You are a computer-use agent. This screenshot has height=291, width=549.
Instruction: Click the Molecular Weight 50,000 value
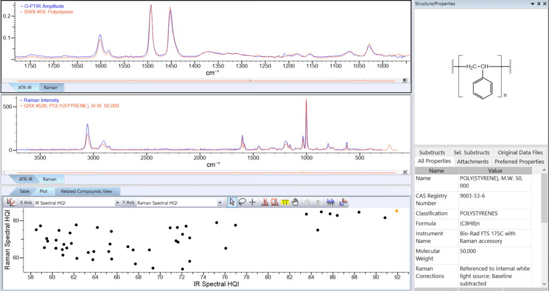[x=468, y=251]
